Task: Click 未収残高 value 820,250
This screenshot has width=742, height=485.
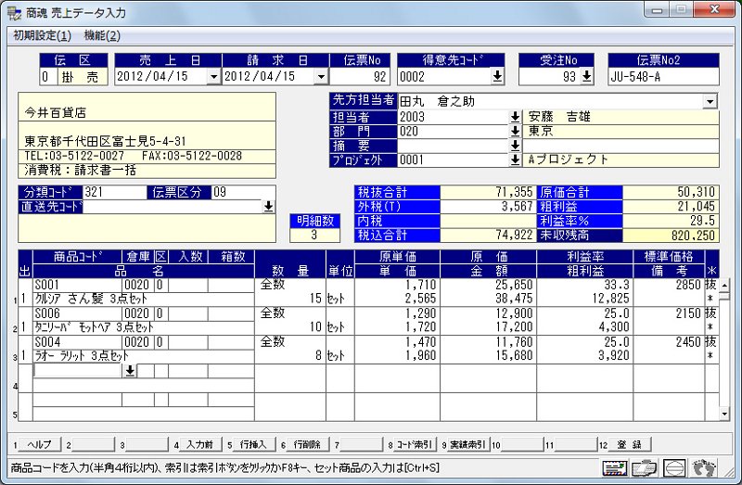Action: pyautogui.click(x=670, y=236)
